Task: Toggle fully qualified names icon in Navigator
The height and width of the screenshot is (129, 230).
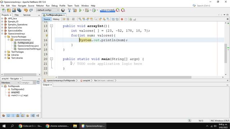Action: coord(28,115)
